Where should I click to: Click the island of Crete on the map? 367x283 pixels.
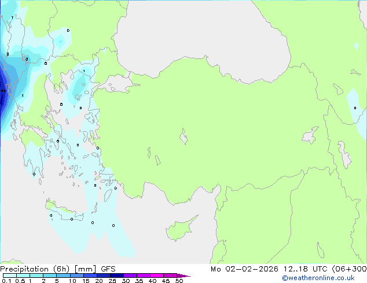click(x=64, y=211)
